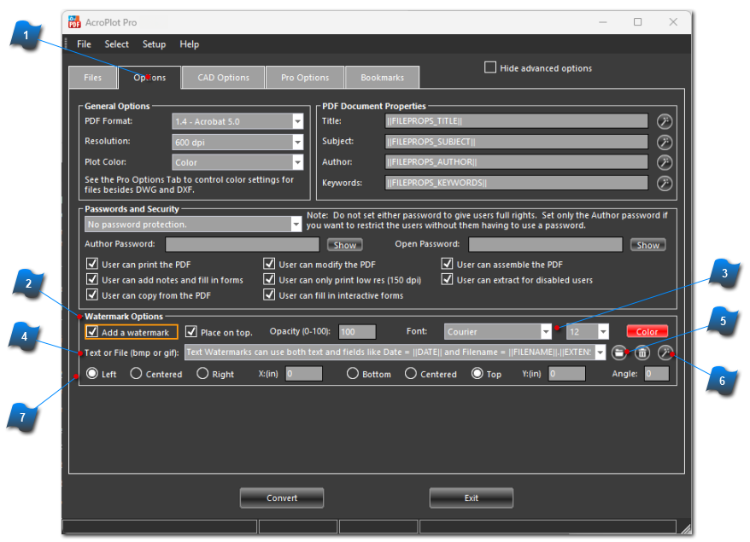
Task: Click the Author Password input field
Action: (242, 244)
